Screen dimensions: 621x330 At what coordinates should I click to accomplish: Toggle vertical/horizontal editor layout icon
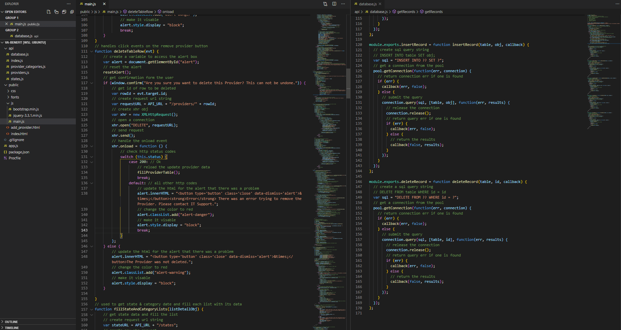click(x=56, y=12)
